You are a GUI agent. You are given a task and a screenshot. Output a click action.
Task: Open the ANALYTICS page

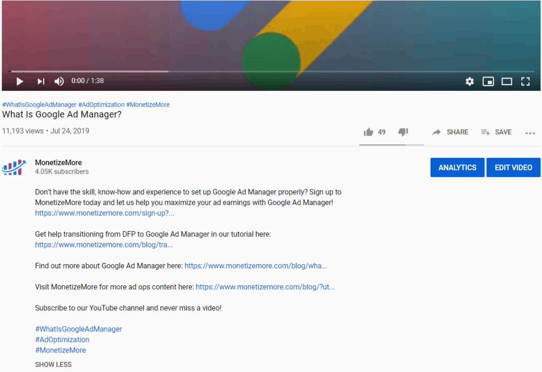click(x=457, y=167)
